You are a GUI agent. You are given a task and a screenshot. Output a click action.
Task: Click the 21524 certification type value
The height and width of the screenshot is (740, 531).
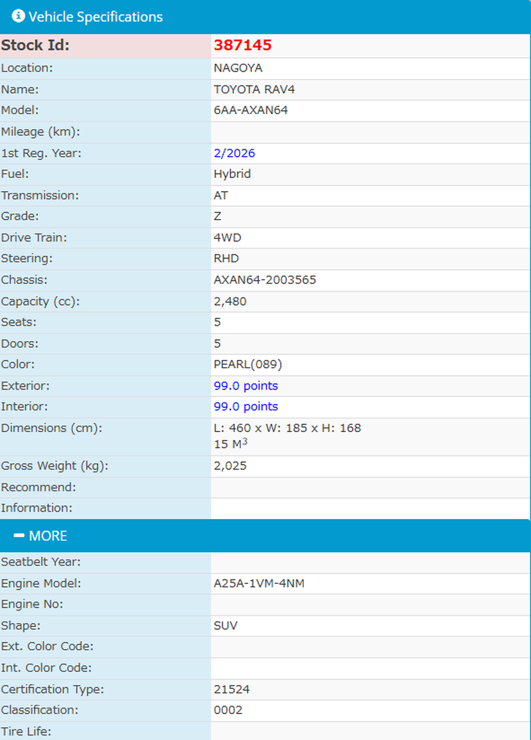click(x=232, y=690)
